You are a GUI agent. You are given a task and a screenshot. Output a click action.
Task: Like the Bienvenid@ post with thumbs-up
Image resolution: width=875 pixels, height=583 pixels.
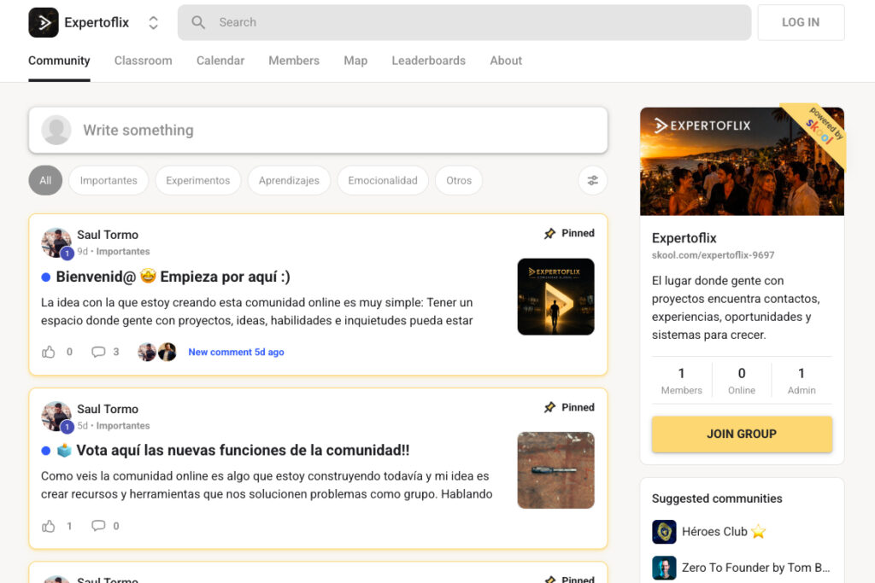click(x=49, y=353)
